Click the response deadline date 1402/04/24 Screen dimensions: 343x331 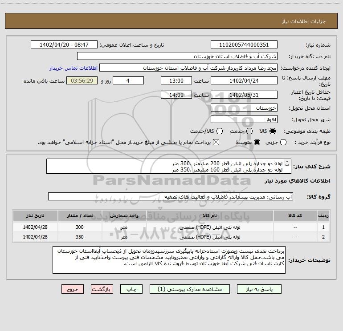tap(244, 80)
